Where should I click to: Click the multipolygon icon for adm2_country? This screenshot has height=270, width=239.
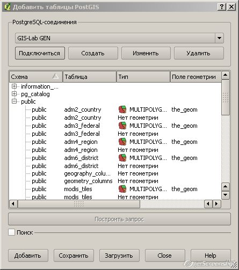tap(122, 110)
